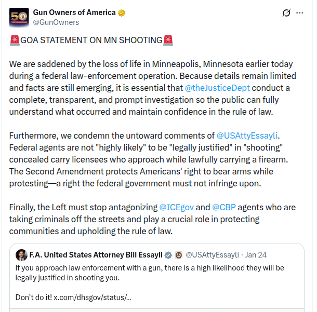Open the Grok explain icon
Screen dimensions: 317x312
coord(286,13)
